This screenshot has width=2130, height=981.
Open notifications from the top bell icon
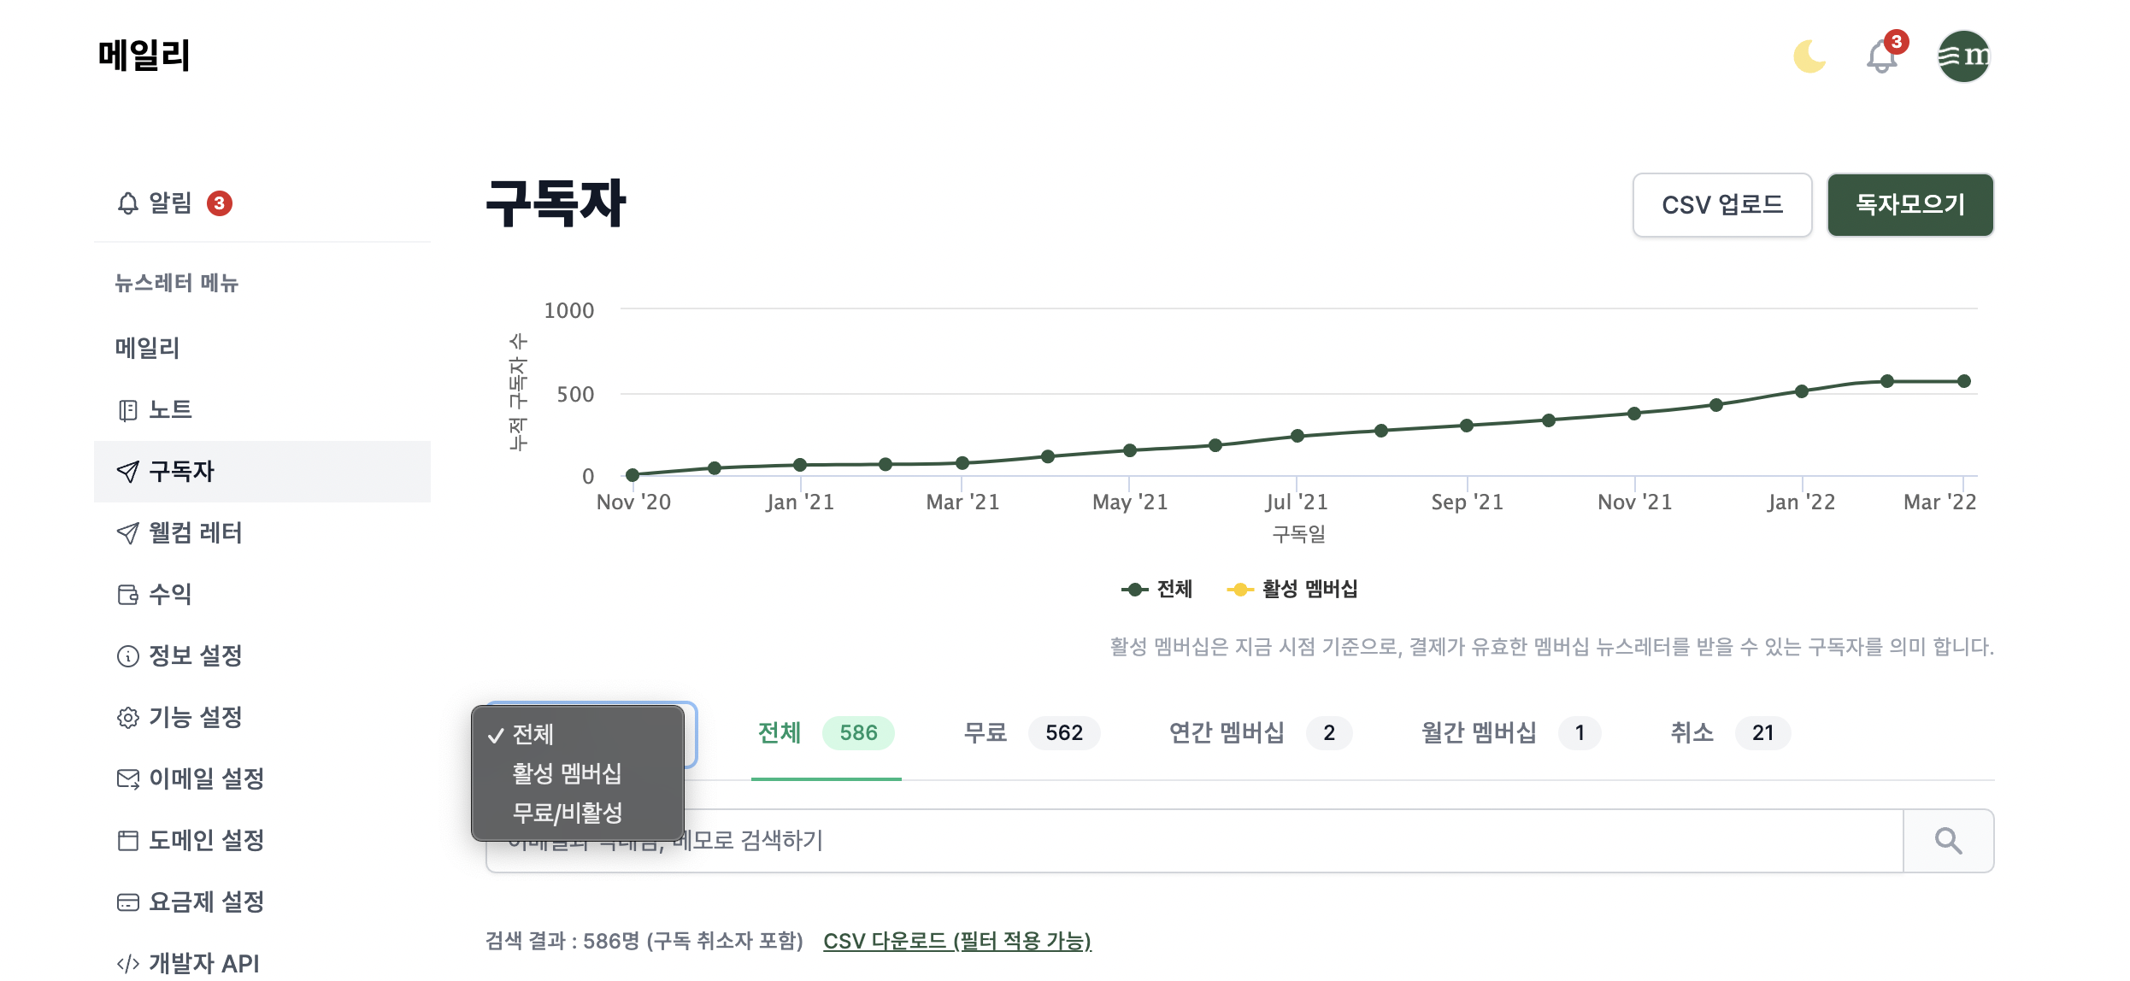click(x=1882, y=56)
